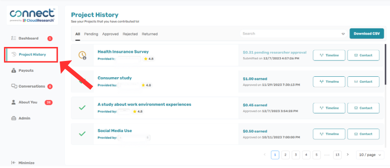Jump ahead using the pagination ellipsis

327,155
